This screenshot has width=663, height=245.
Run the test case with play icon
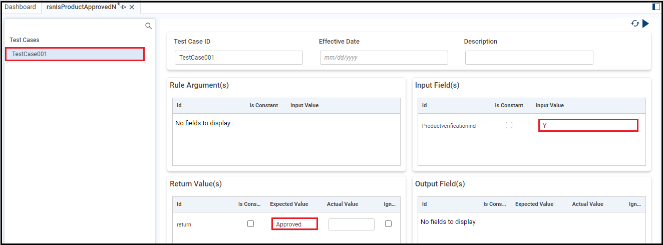pyautogui.click(x=645, y=24)
